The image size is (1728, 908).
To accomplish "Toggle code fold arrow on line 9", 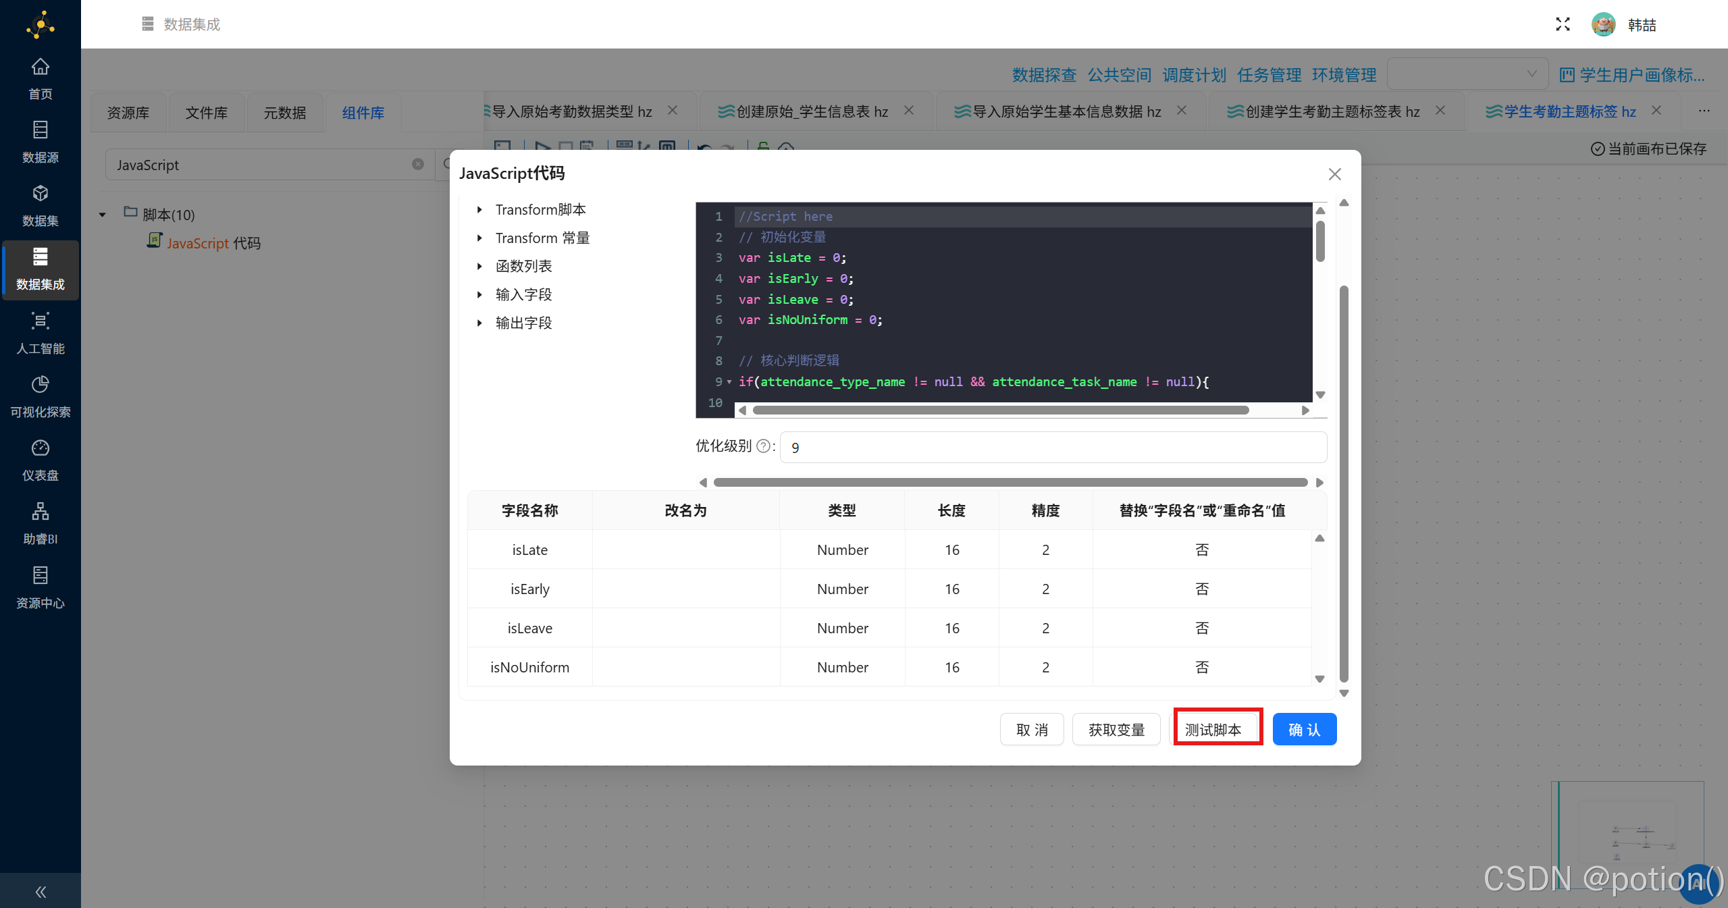I will tap(729, 382).
